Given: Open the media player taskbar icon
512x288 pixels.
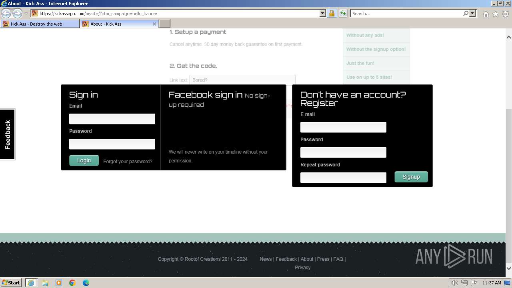Looking at the screenshot, I should 59,283.
